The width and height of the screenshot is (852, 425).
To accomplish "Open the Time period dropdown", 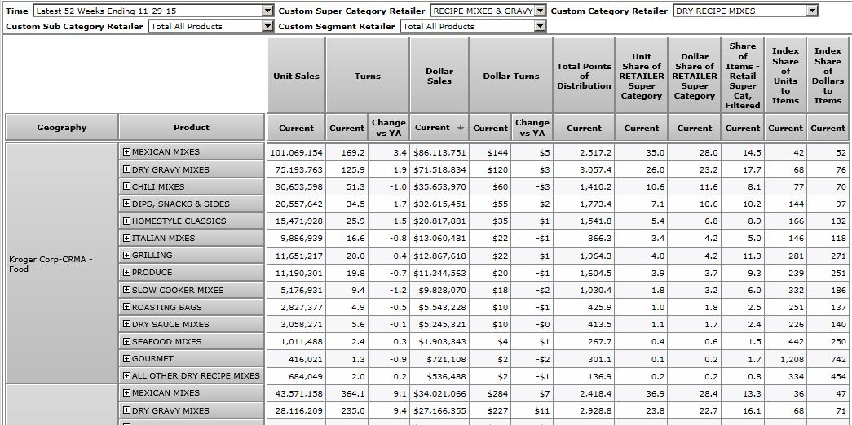I will pyautogui.click(x=268, y=11).
